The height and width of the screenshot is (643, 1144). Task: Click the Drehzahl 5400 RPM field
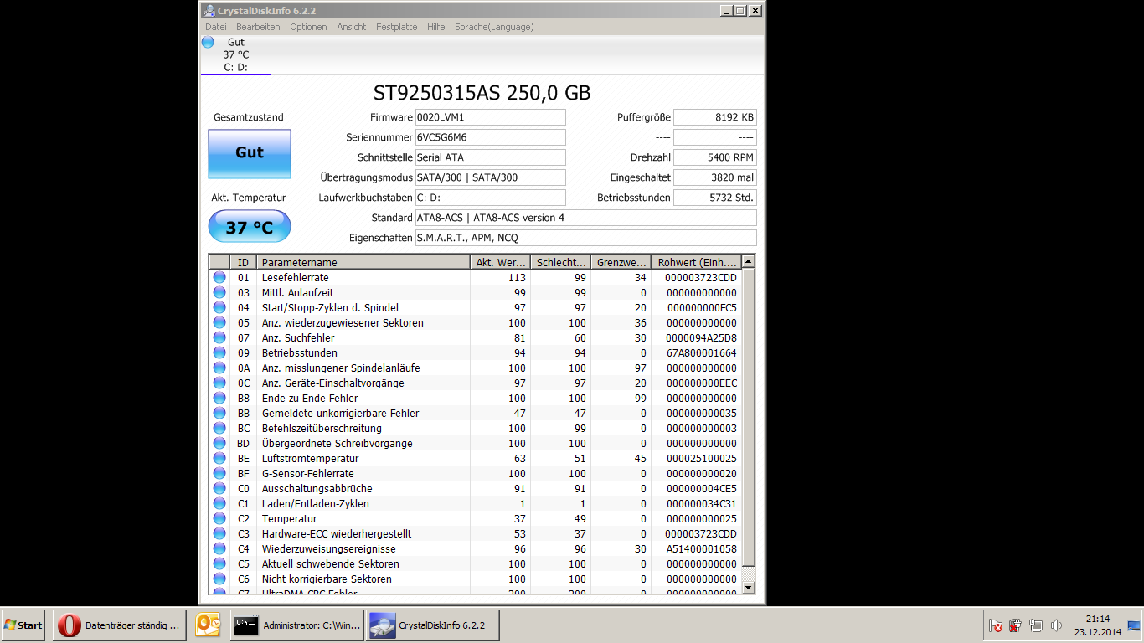click(715, 157)
